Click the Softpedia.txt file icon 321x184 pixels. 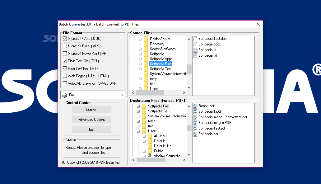[195, 55]
